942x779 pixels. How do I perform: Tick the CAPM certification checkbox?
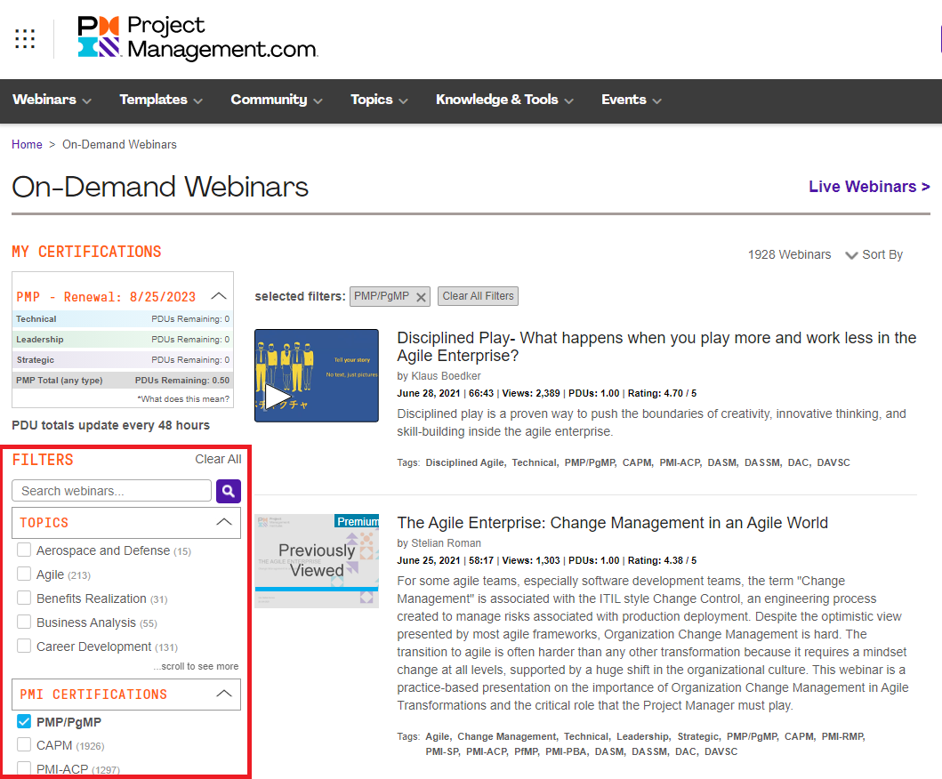coord(24,745)
